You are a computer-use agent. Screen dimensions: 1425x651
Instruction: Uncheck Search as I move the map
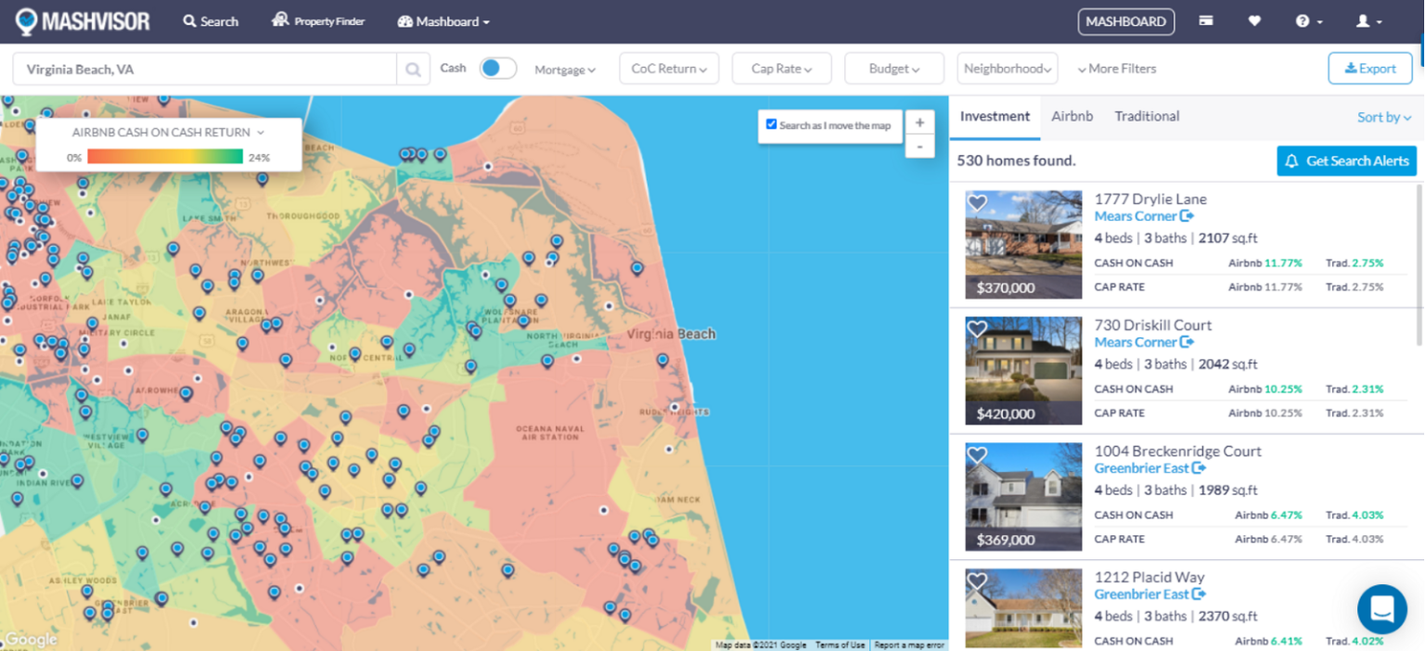[x=771, y=124]
